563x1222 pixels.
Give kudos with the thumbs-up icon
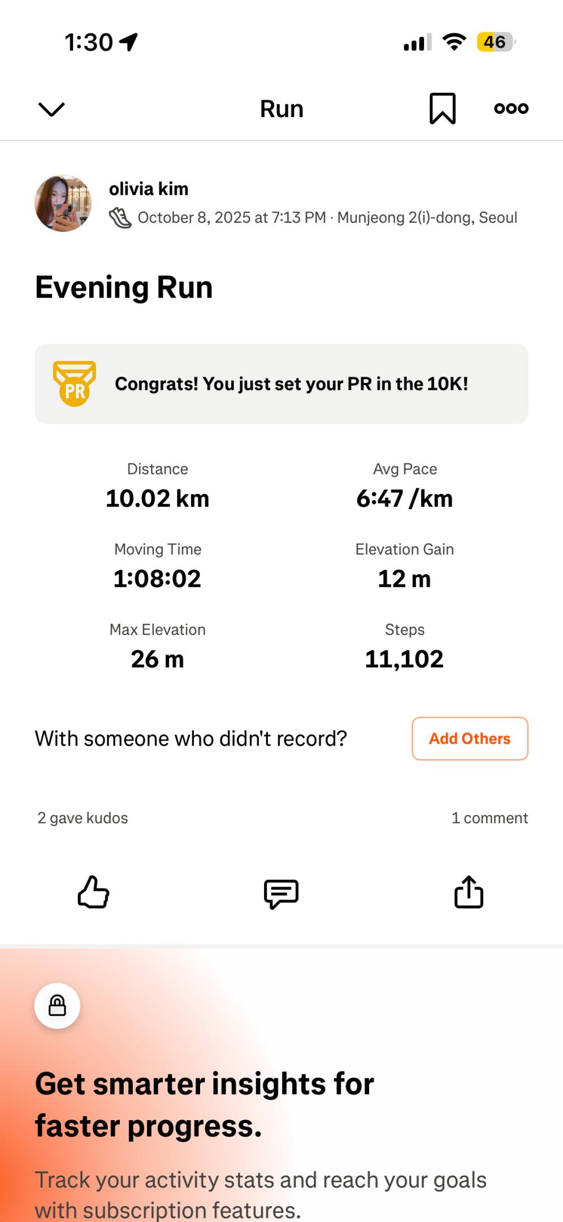click(x=93, y=893)
